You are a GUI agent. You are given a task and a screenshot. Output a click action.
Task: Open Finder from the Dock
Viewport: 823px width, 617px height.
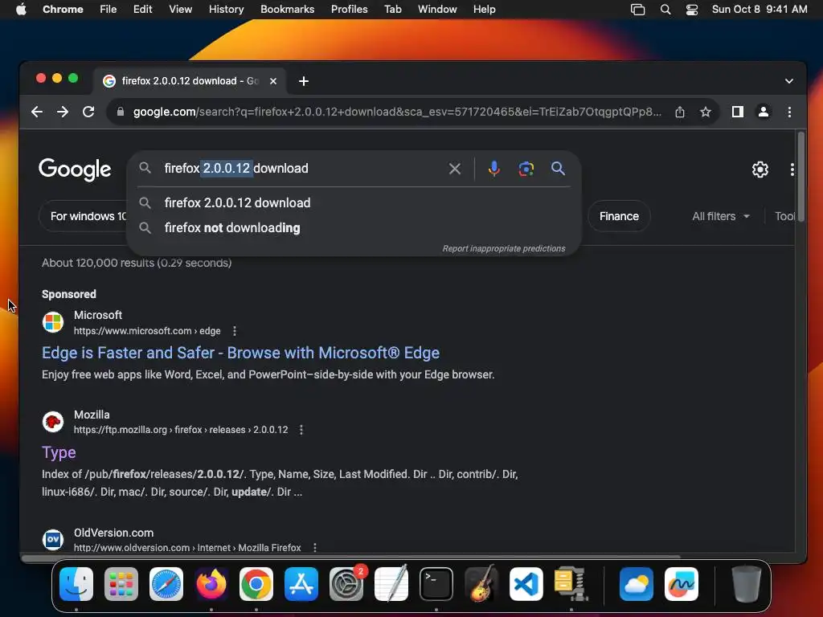[76, 584]
